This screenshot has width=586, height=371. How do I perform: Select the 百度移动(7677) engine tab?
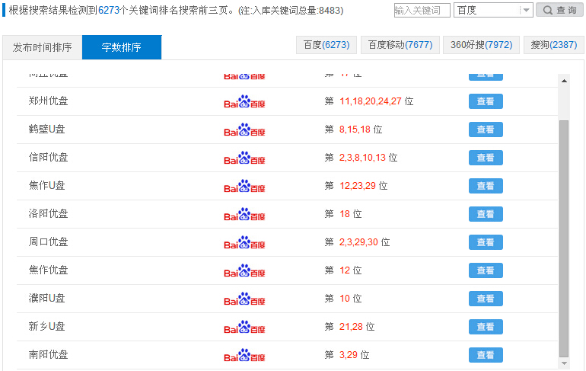click(400, 45)
